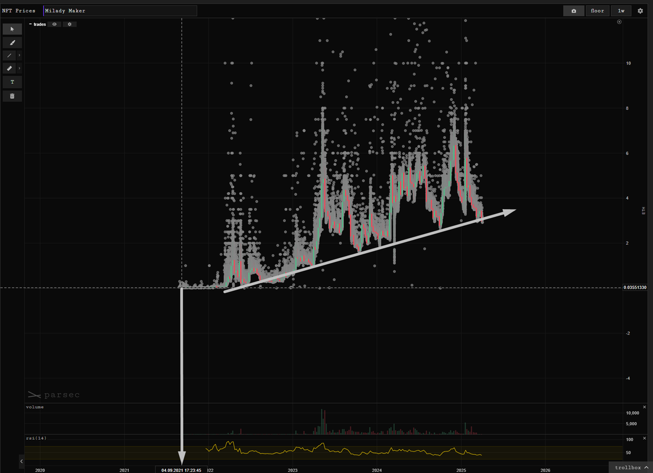Open trades series settings gear

pos(70,24)
